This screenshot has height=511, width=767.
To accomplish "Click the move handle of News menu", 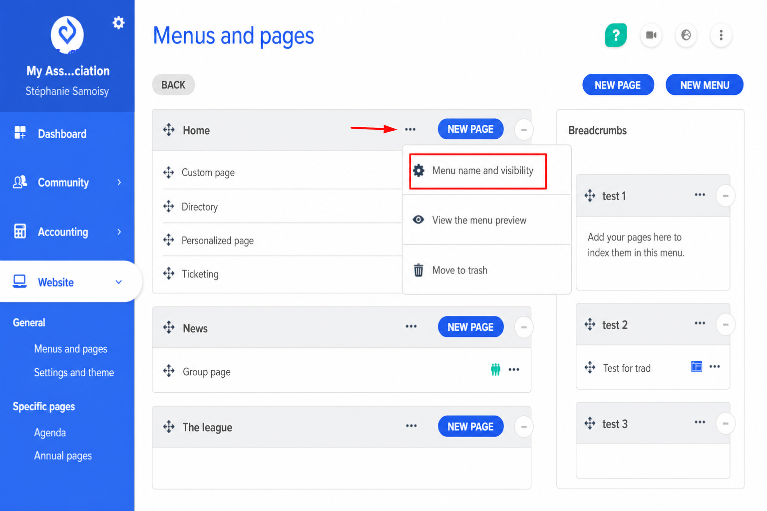I will [169, 327].
